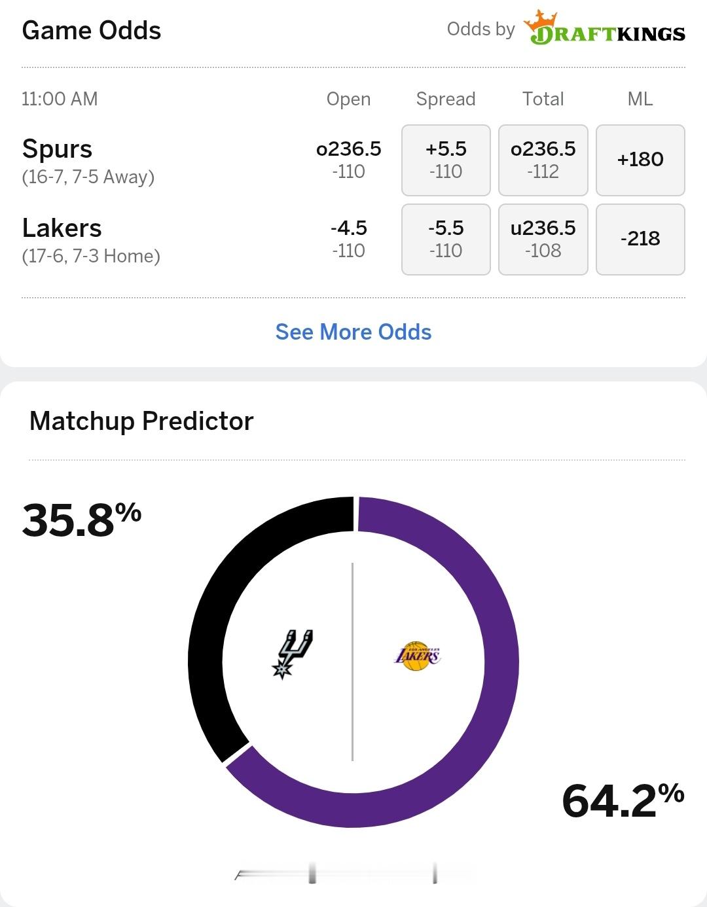Choose under 236.5 total bet
707x907 pixels.
[543, 240]
